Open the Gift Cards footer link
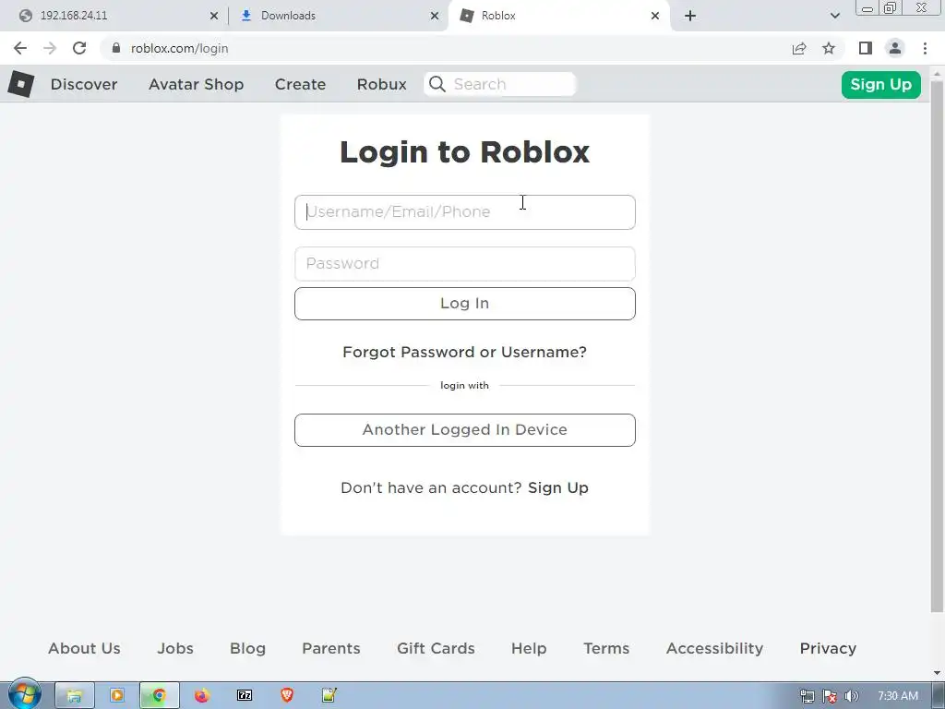 tap(436, 648)
